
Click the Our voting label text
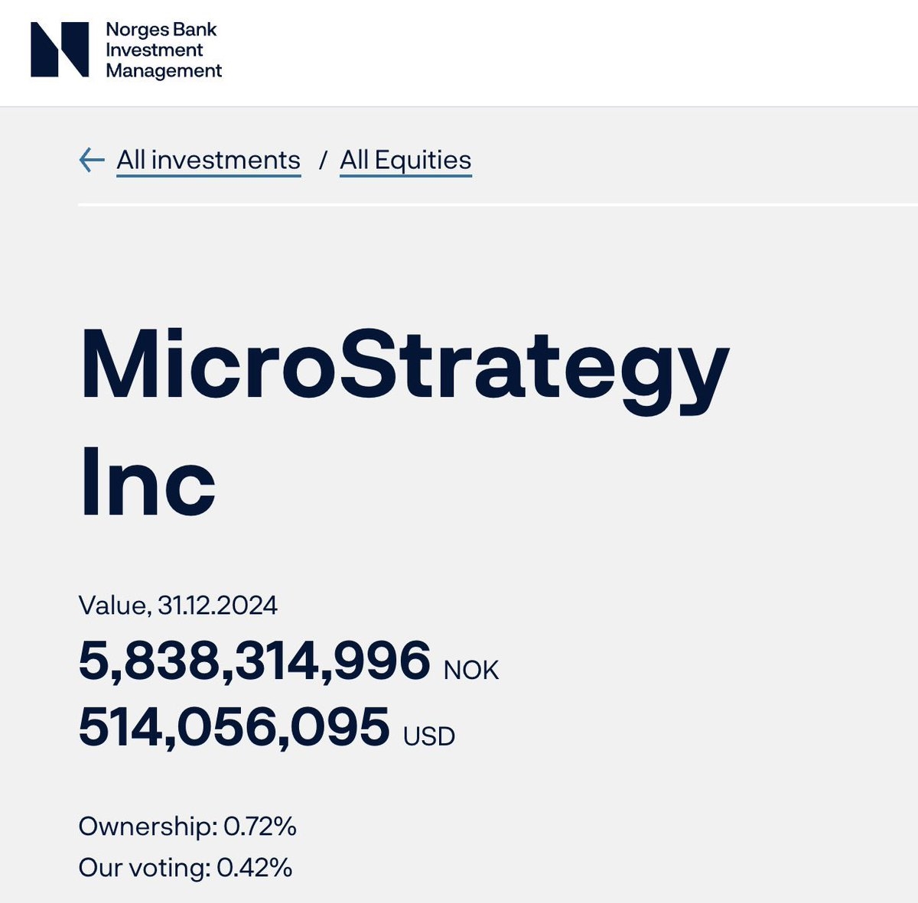pyautogui.click(x=144, y=868)
